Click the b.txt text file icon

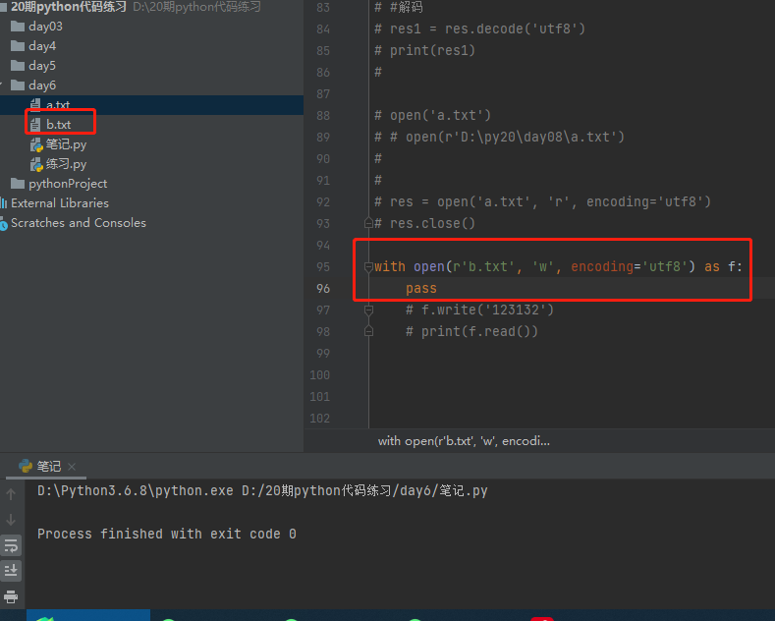(35, 125)
